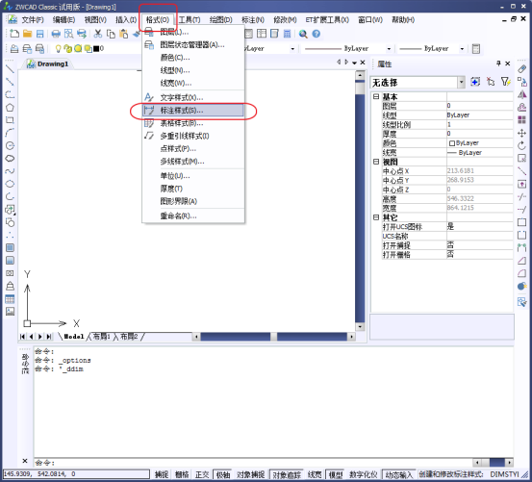Viewport: 532px width, 482px height.
Task: Open the lineweight ByLayer dropdown
Action: pyautogui.click(x=462, y=49)
